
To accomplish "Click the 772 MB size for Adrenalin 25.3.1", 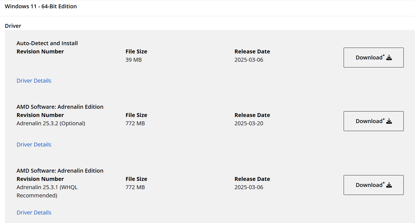I will point(135,187).
